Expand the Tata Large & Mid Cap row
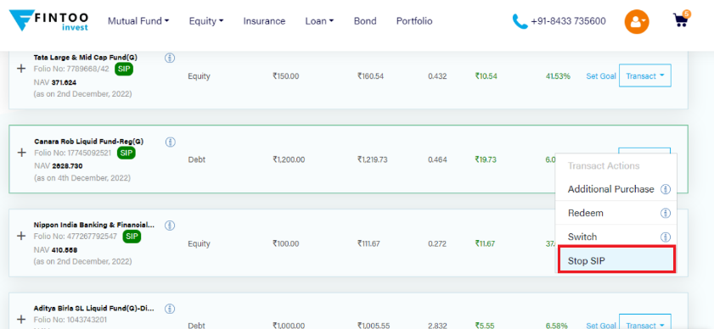Screen dimensions: 714x329 (x=20, y=69)
